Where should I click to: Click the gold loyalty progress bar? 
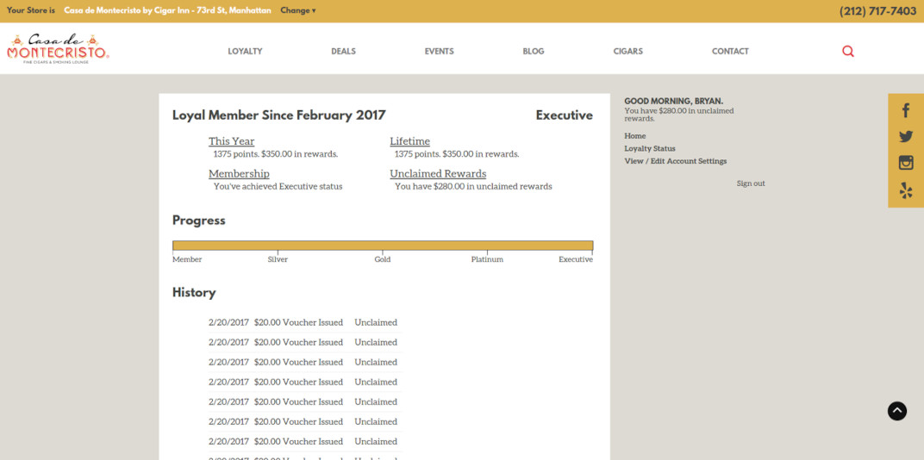pos(382,246)
